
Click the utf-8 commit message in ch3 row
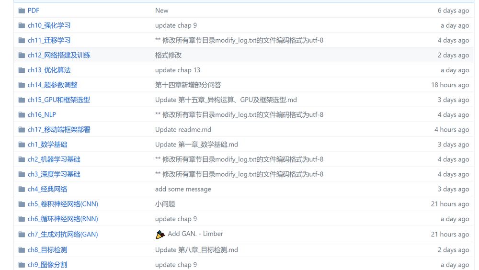(239, 174)
